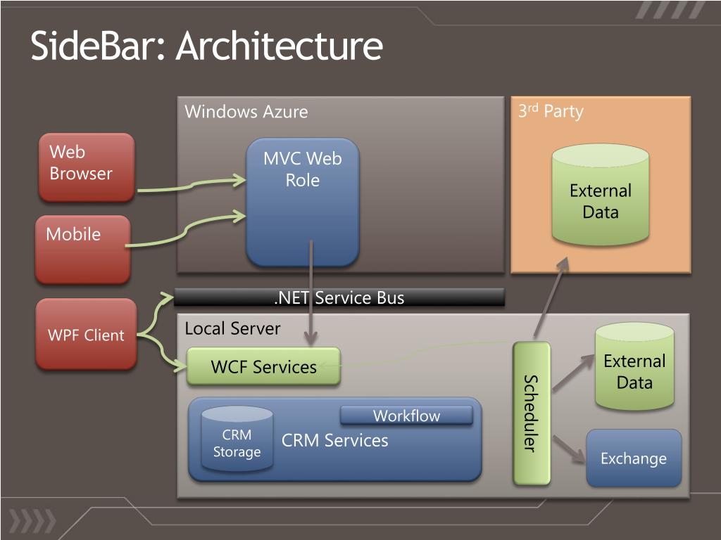Click the Windows Azure label

pyautogui.click(x=246, y=112)
